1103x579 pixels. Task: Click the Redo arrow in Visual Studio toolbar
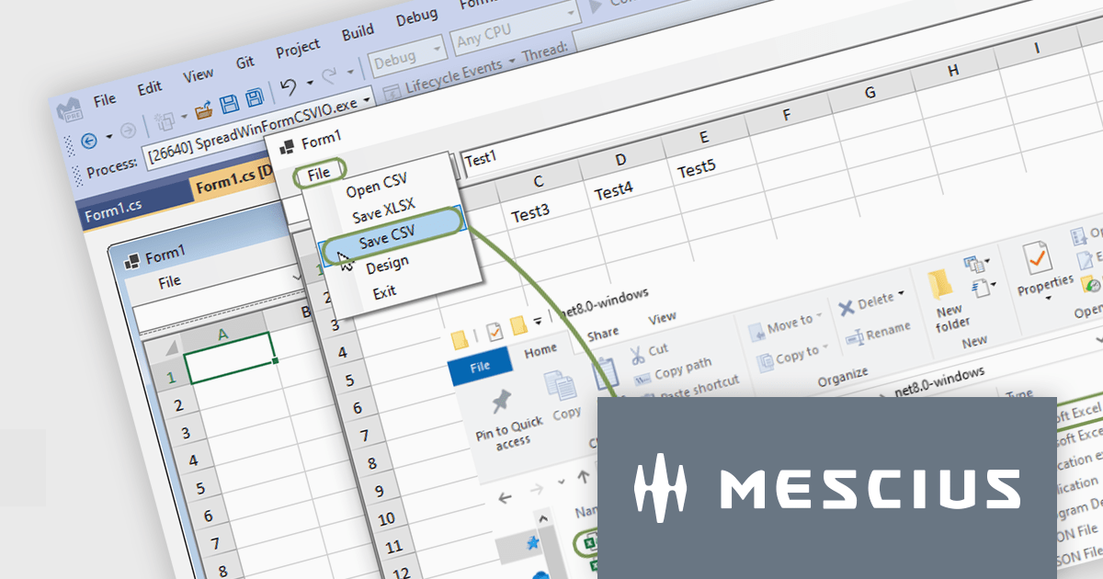pos(329,77)
